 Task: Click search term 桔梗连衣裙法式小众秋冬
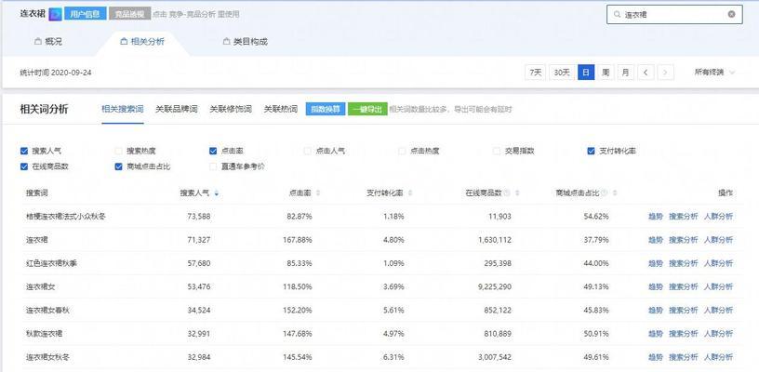(66, 217)
